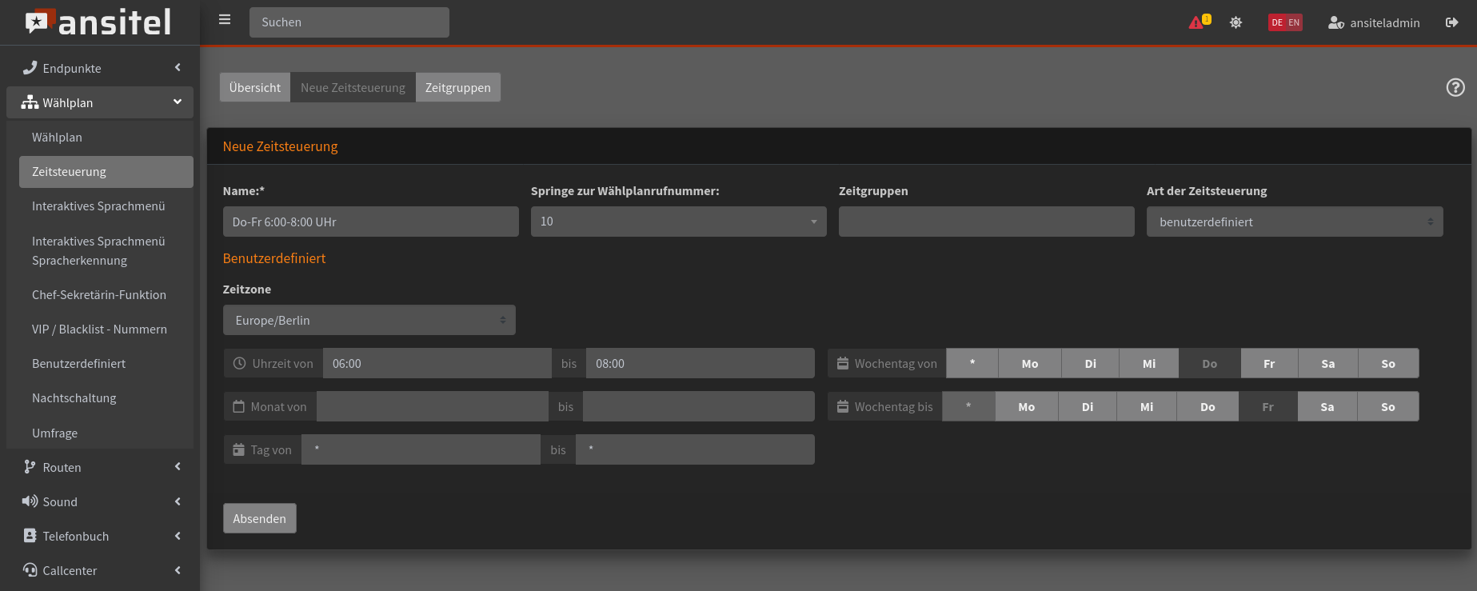Switch language to EN
This screenshot has width=1477, height=591.
[1294, 22]
